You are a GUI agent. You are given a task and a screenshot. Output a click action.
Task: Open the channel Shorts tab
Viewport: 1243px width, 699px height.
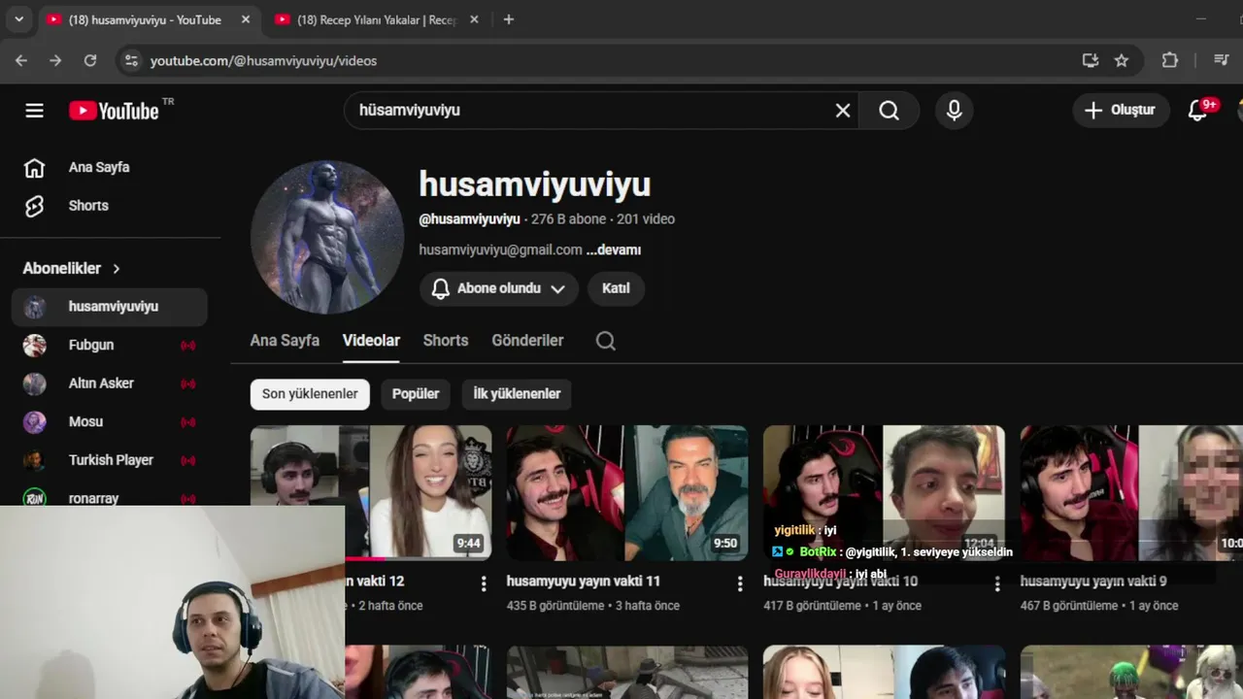(x=446, y=341)
